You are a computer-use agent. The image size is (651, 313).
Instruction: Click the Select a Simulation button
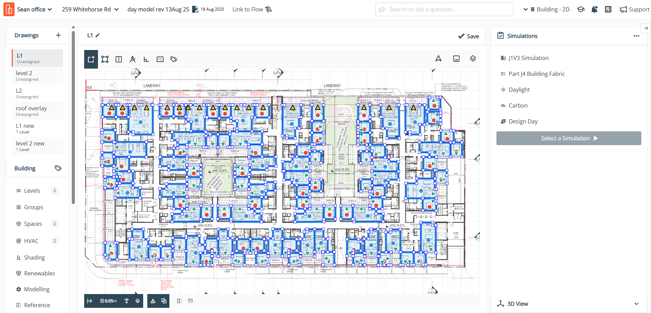pyautogui.click(x=569, y=138)
